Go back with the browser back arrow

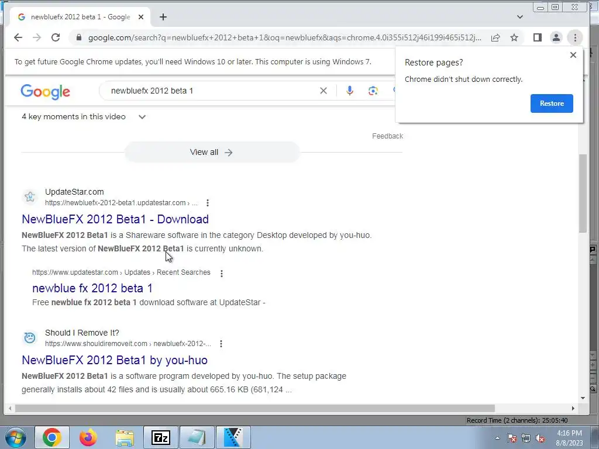[18, 37]
